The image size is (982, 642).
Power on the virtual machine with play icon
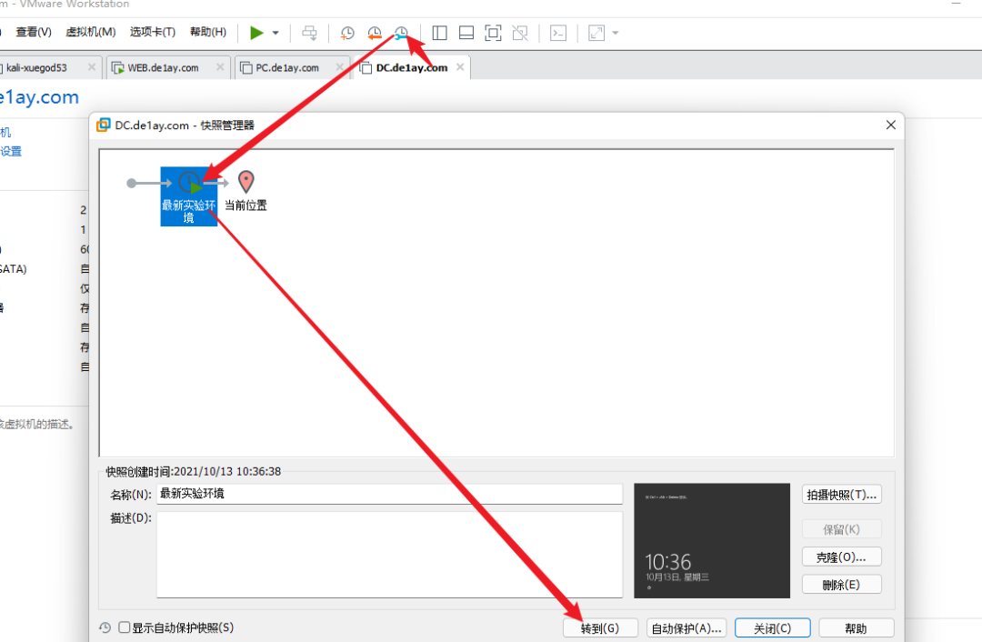[256, 33]
